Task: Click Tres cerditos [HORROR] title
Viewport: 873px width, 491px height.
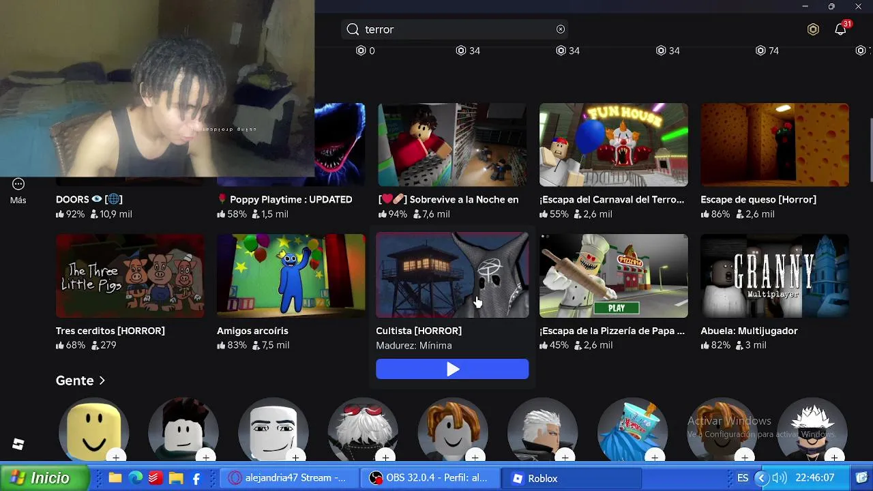Action: click(x=110, y=331)
